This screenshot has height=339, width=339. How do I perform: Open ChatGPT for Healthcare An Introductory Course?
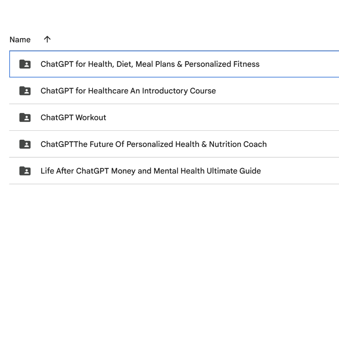click(x=128, y=91)
